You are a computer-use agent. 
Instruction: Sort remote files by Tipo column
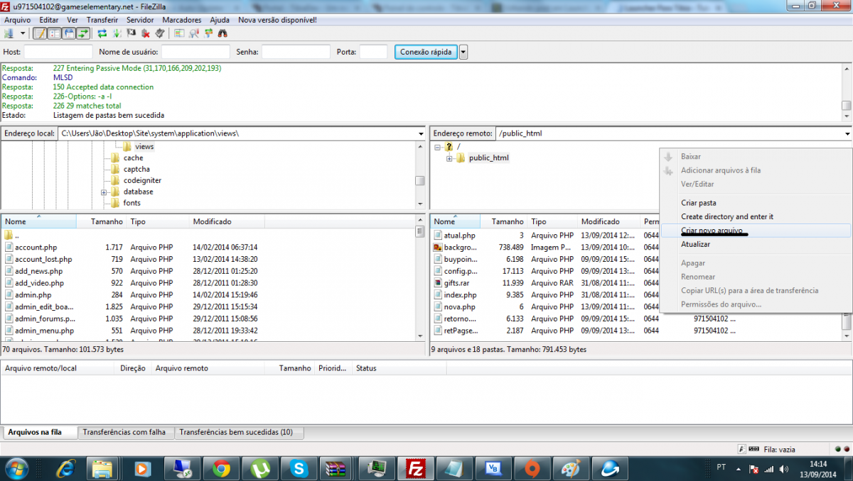point(553,221)
